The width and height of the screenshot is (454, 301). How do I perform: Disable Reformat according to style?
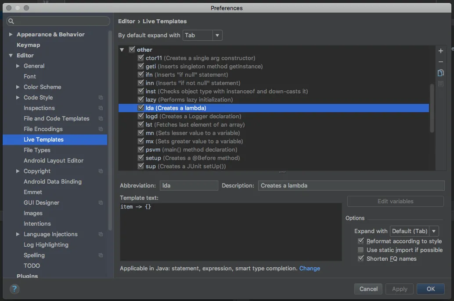tap(361, 241)
